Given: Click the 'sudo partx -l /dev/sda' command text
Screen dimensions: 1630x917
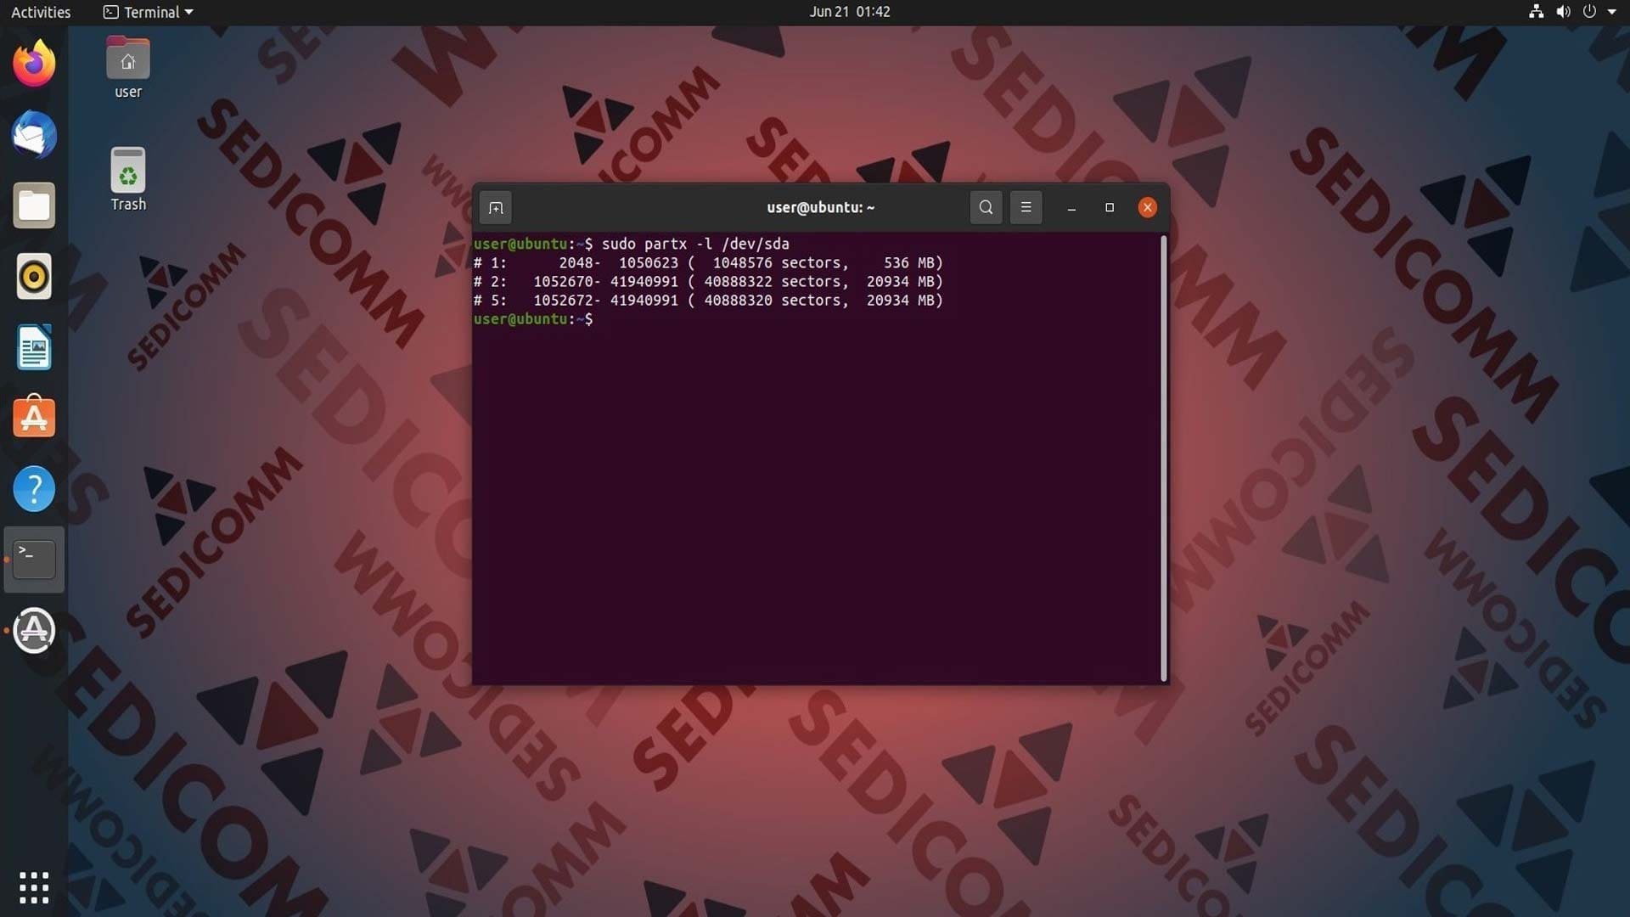Looking at the screenshot, I should tap(695, 245).
